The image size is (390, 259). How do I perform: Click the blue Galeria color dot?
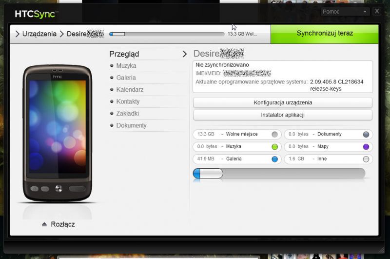(x=274, y=159)
